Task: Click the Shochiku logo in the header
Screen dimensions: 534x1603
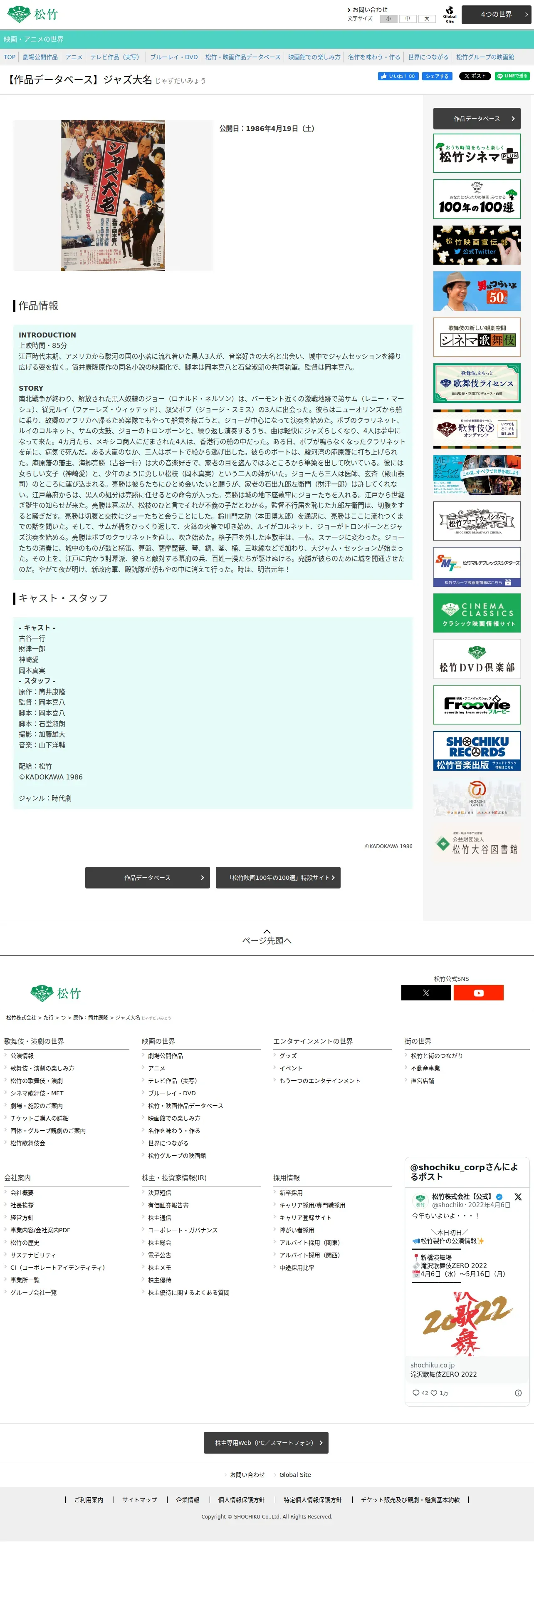Action: [x=32, y=14]
